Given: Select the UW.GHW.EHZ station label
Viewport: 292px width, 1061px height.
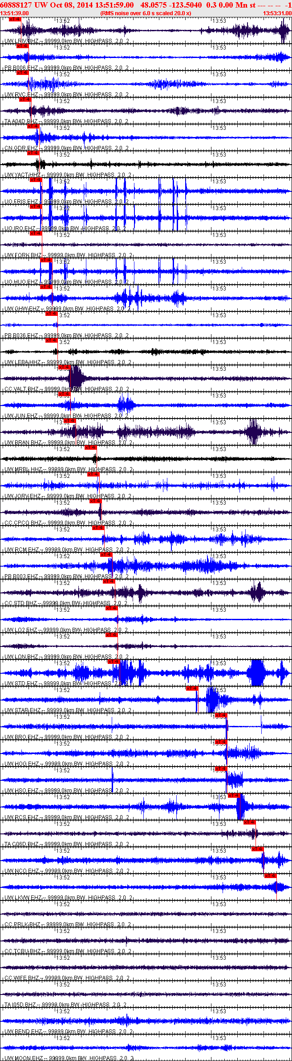Looking at the screenshot, I should tap(22, 309).
